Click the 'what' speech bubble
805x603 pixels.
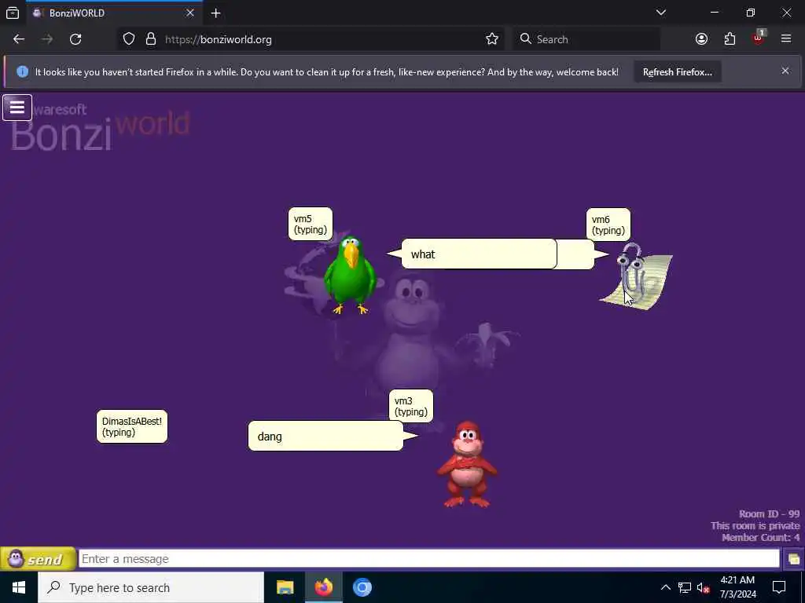pyautogui.click(x=479, y=254)
